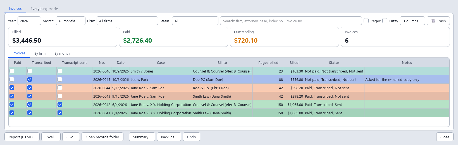Click the Billed $3,446.50 total
The height and width of the screenshot is (145, 458).
63,37
